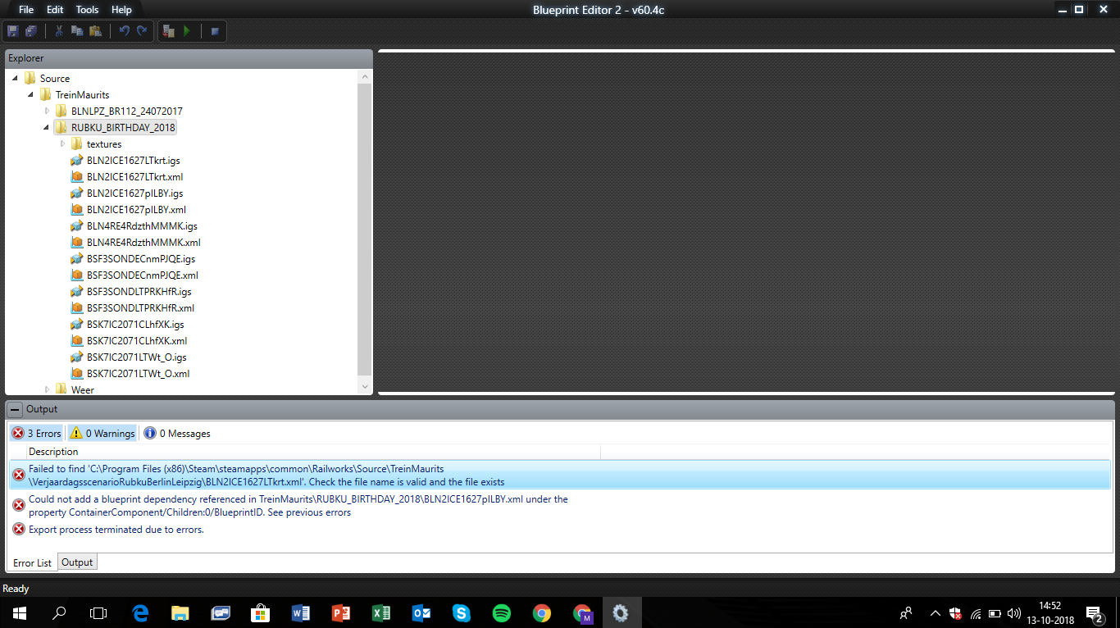Click the Save icon in the toolbar
1120x628 pixels.
[13, 31]
